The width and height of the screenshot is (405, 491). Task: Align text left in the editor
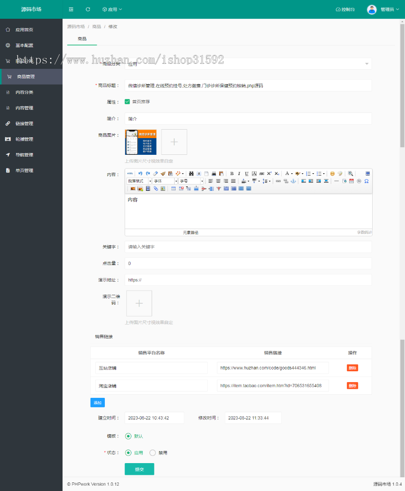click(211, 181)
